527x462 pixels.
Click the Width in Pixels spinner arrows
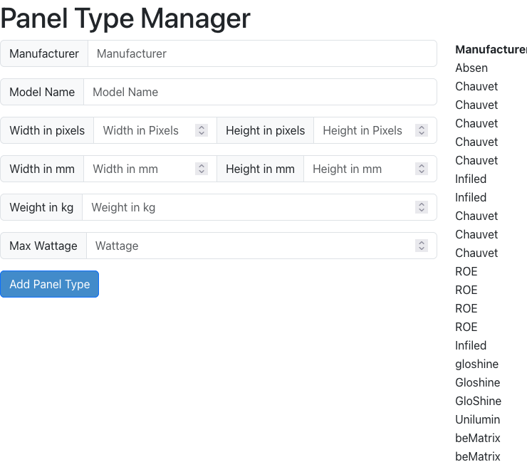coord(202,130)
